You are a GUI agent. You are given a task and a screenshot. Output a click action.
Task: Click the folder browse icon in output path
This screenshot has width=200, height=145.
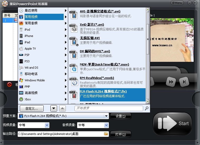click(106, 134)
